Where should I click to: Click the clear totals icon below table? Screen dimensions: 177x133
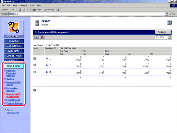(34, 90)
